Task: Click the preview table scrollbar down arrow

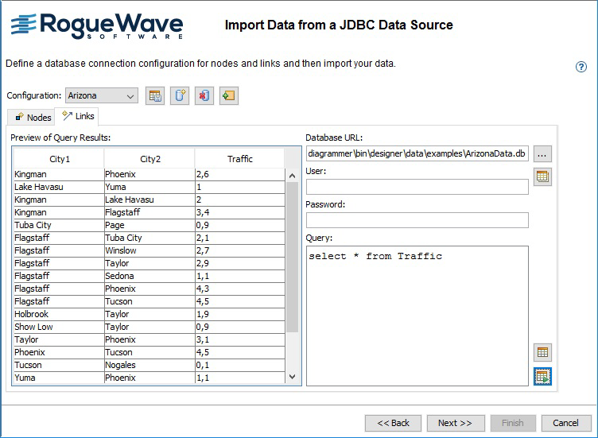Action: (x=292, y=377)
